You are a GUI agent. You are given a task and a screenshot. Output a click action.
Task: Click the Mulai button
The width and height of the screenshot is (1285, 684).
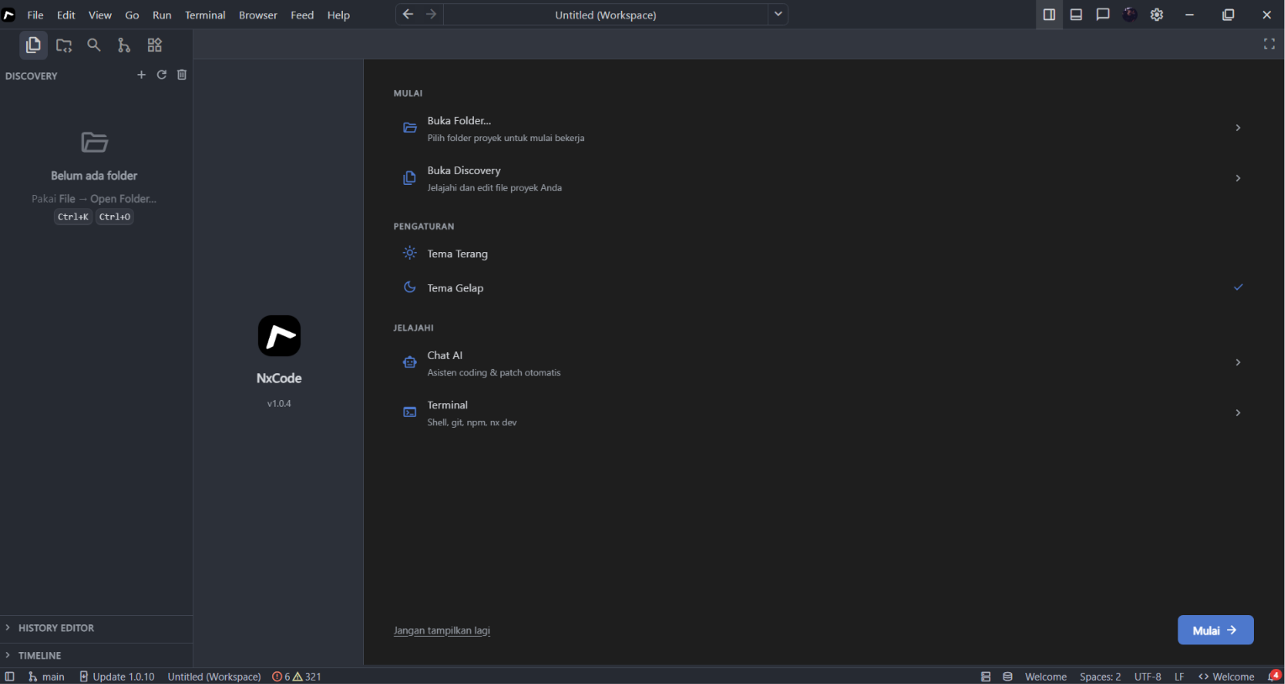[1215, 630]
